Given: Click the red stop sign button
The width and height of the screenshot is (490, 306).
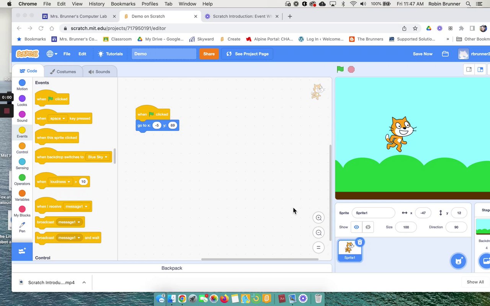Looking at the screenshot, I should click(x=351, y=69).
